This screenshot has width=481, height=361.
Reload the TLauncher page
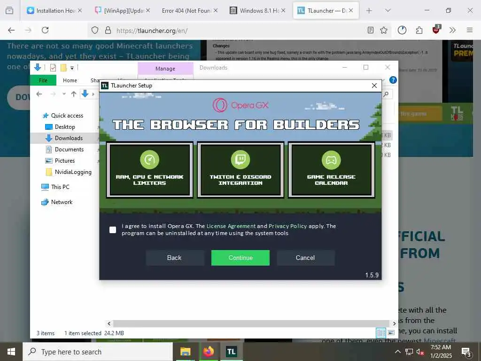[45, 30]
